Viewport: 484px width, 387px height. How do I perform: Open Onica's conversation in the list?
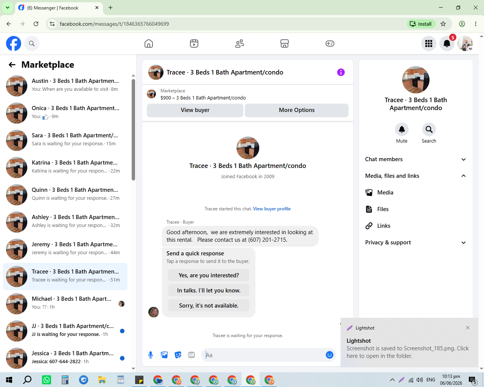pos(65,113)
